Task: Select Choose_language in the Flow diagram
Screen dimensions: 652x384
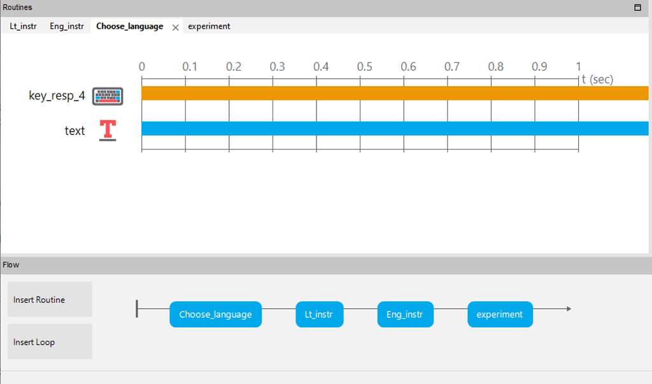Action: click(x=215, y=314)
